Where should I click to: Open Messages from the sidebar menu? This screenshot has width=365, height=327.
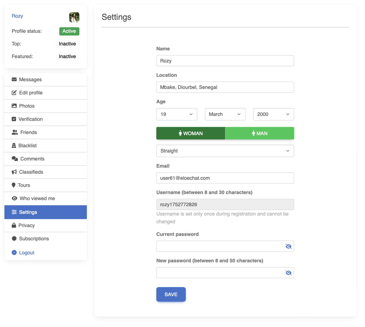[x=45, y=80]
